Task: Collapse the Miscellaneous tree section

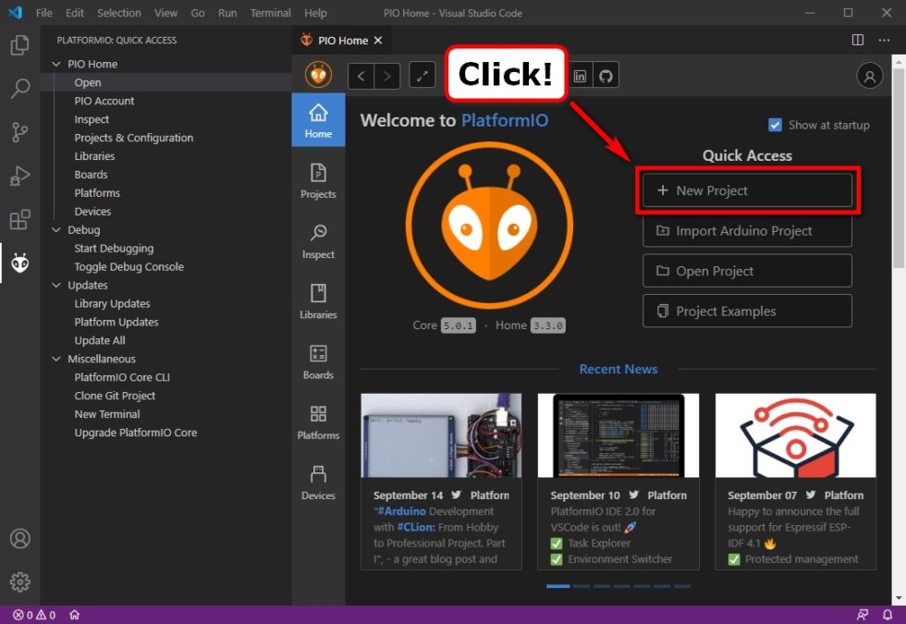Action: click(x=57, y=359)
